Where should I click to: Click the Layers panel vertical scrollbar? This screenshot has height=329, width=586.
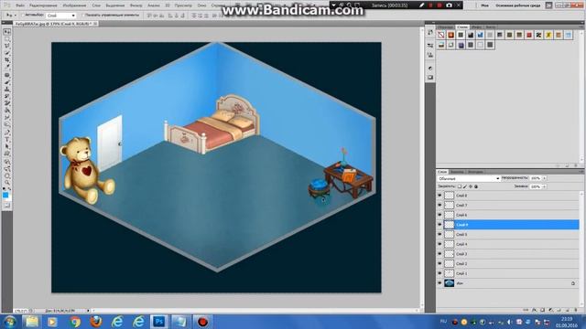point(581,249)
